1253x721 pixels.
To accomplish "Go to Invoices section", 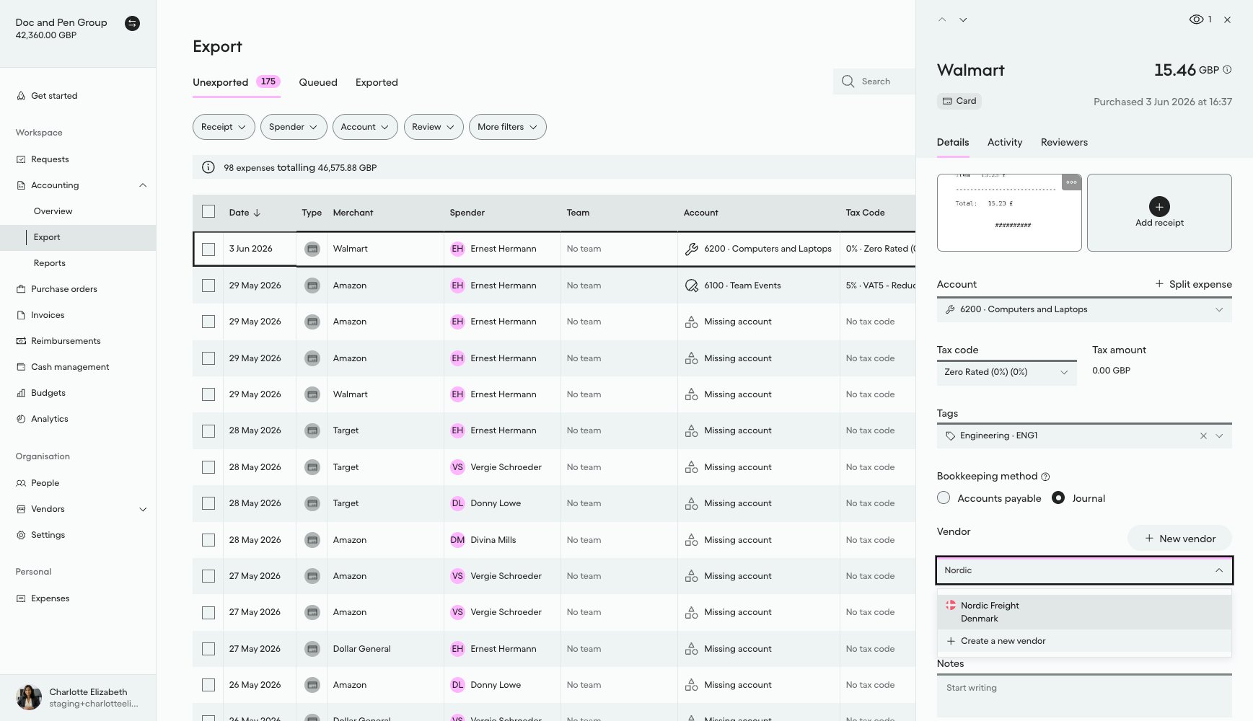I will (x=48, y=315).
